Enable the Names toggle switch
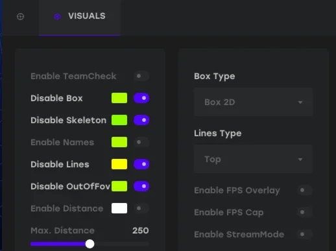 (x=141, y=142)
